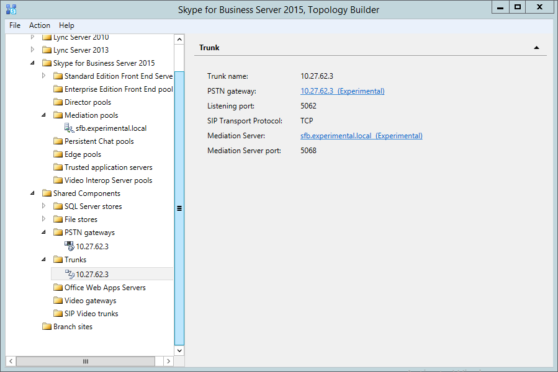Image resolution: width=558 pixels, height=372 pixels.
Task: Follow the sfb.experimental.local Mediation Server link
Action: tap(361, 136)
